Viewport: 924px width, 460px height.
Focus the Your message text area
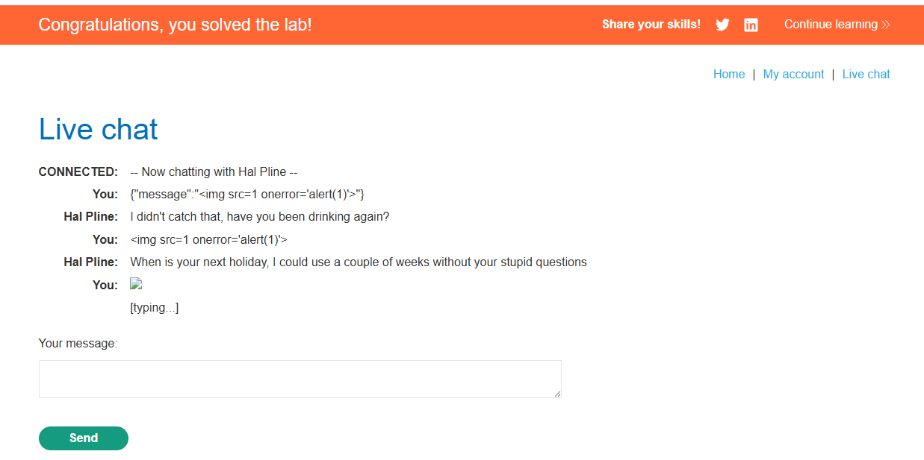tap(300, 379)
